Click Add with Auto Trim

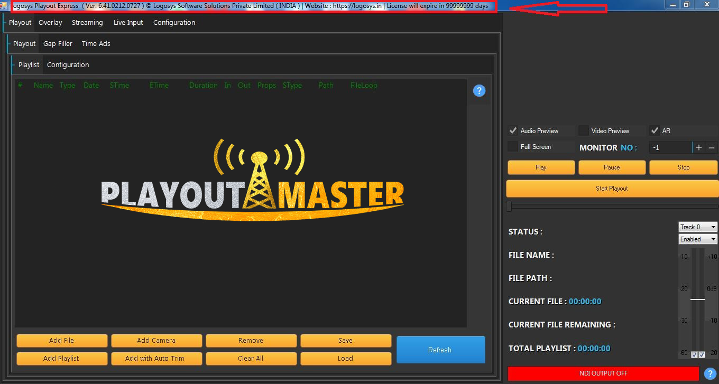156,359
